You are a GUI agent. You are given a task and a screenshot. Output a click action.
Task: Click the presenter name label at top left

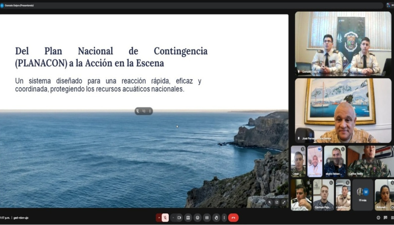click(19, 5)
